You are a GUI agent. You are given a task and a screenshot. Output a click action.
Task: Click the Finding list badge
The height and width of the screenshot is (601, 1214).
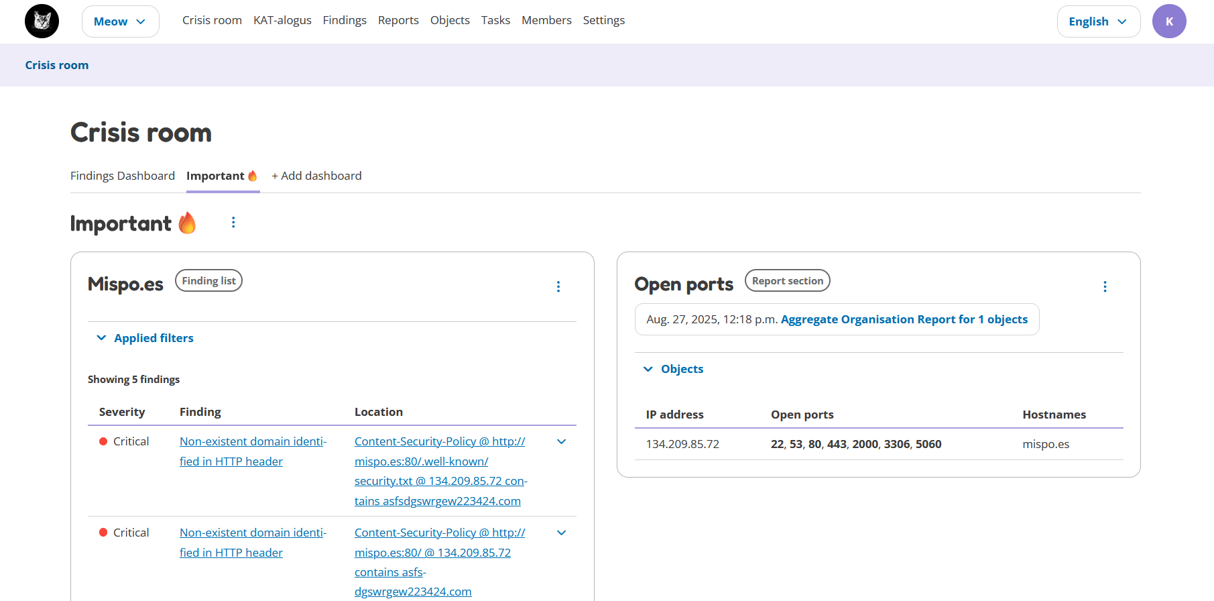coord(208,281)
